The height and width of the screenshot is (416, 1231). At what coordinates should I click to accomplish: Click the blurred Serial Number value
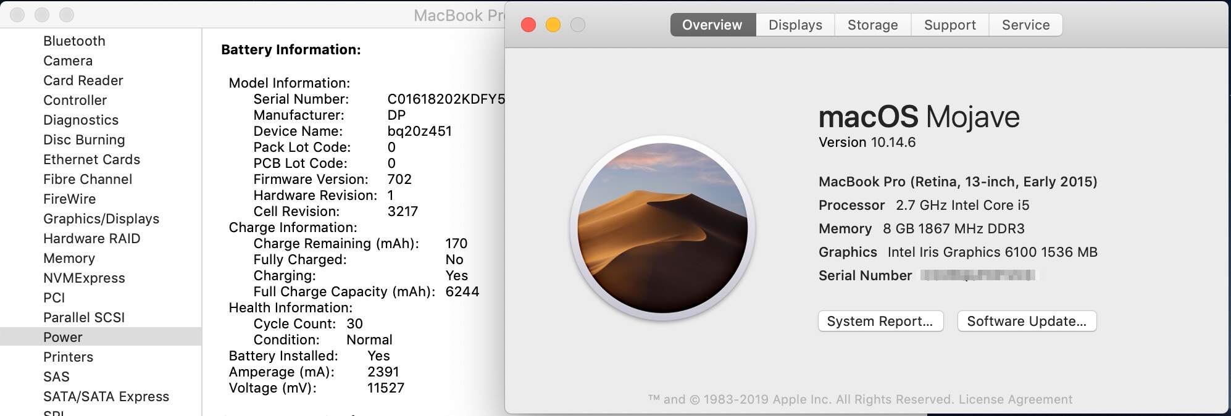pos(979,275)
